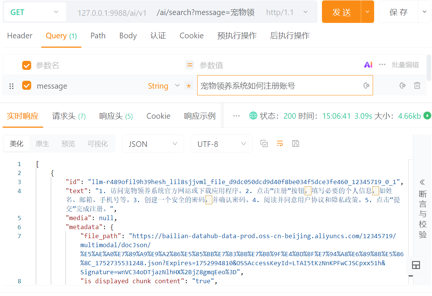432x296 pixels.
Task: Open the variable picker inside the message value field
Action: (366, 85)
